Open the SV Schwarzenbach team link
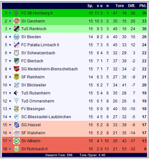The height and width of the screenshot is (159, 150). pos(38,53)
